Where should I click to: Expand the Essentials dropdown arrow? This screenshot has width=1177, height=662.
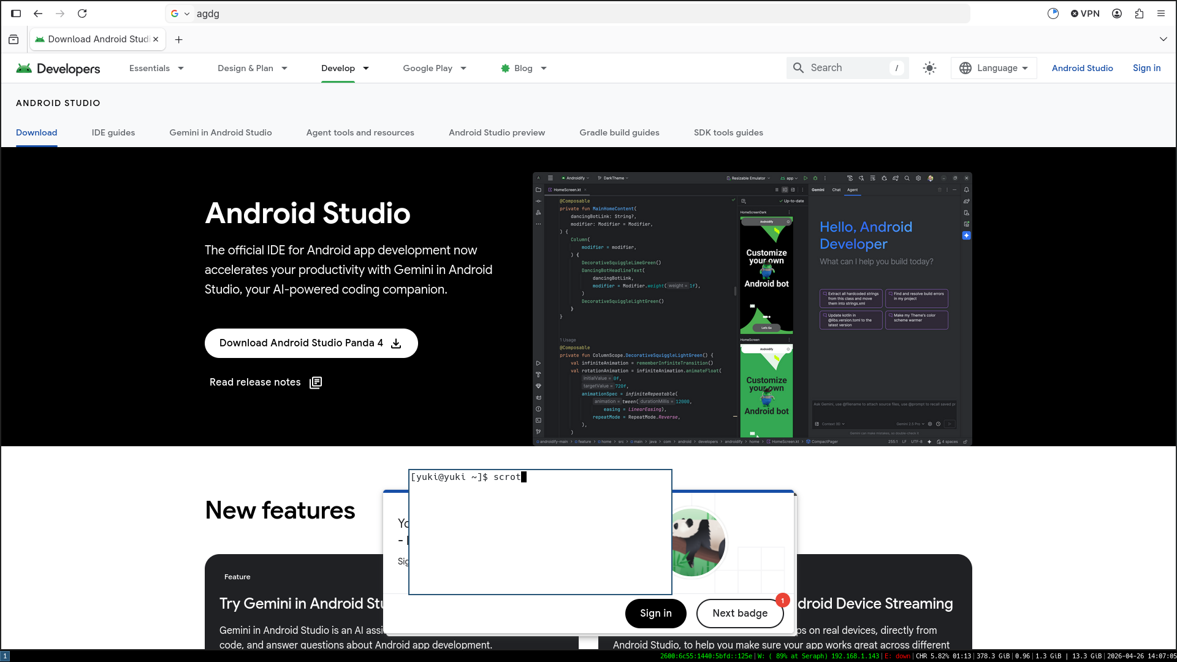pyautogui.click(x=181, y=69)
